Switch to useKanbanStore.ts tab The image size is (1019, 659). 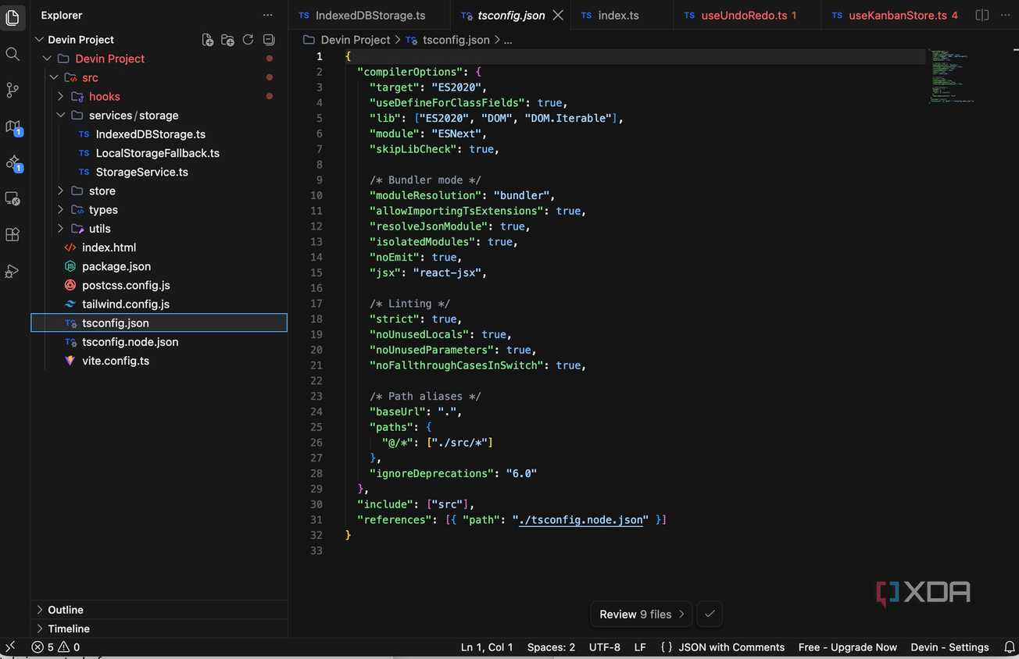[895, 15]
